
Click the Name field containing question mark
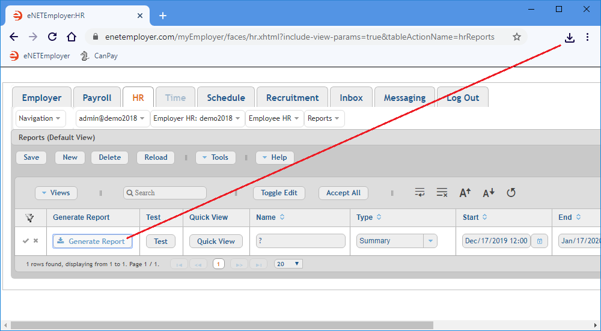(x=300, y=241)
